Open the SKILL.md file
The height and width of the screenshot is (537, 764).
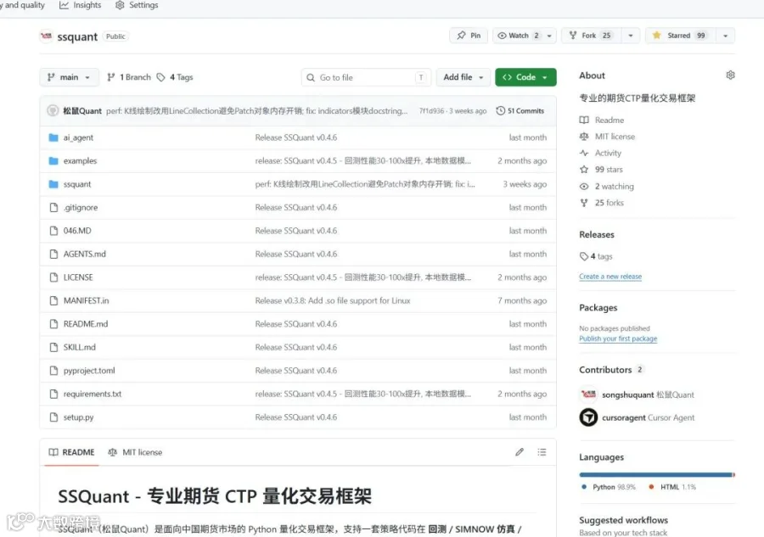tap(80, 348)
